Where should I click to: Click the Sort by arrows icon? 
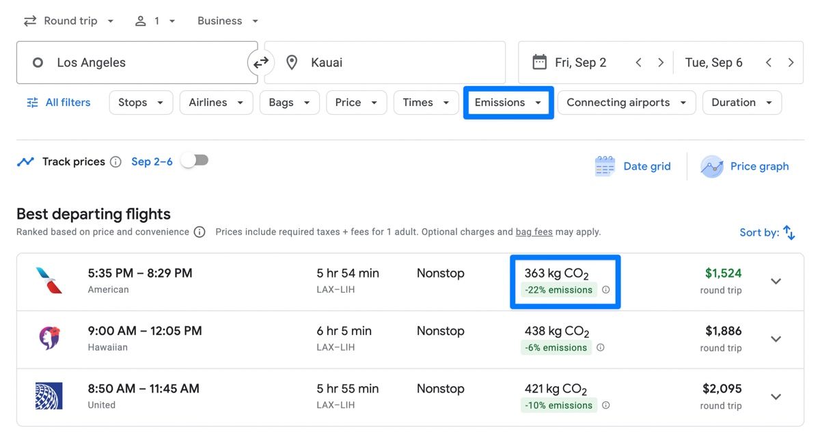789,232
